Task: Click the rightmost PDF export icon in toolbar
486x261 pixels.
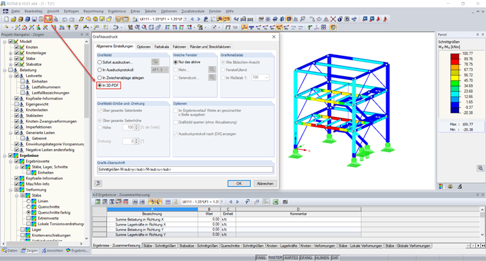Action: (386, 19)
